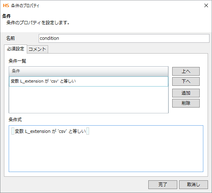Confirm settings with the 完了 button
Image resolution: width=212 pixels, height=193 pixels.
point(163,184)
